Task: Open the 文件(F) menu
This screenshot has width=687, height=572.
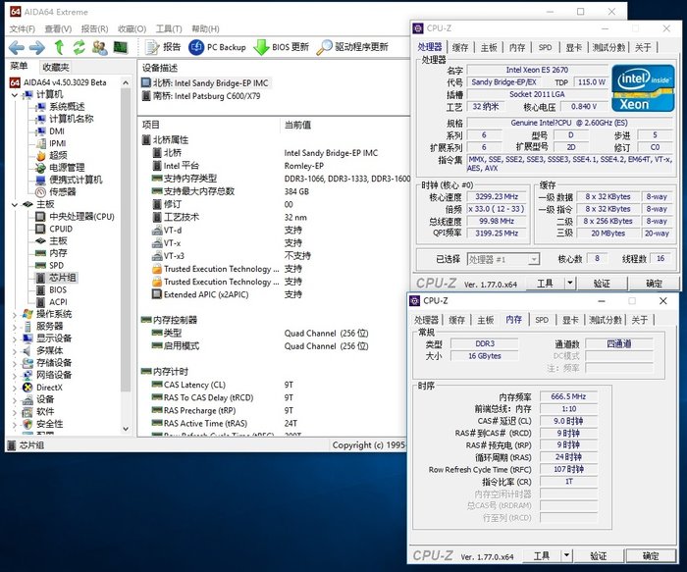Action: (22, 28)
